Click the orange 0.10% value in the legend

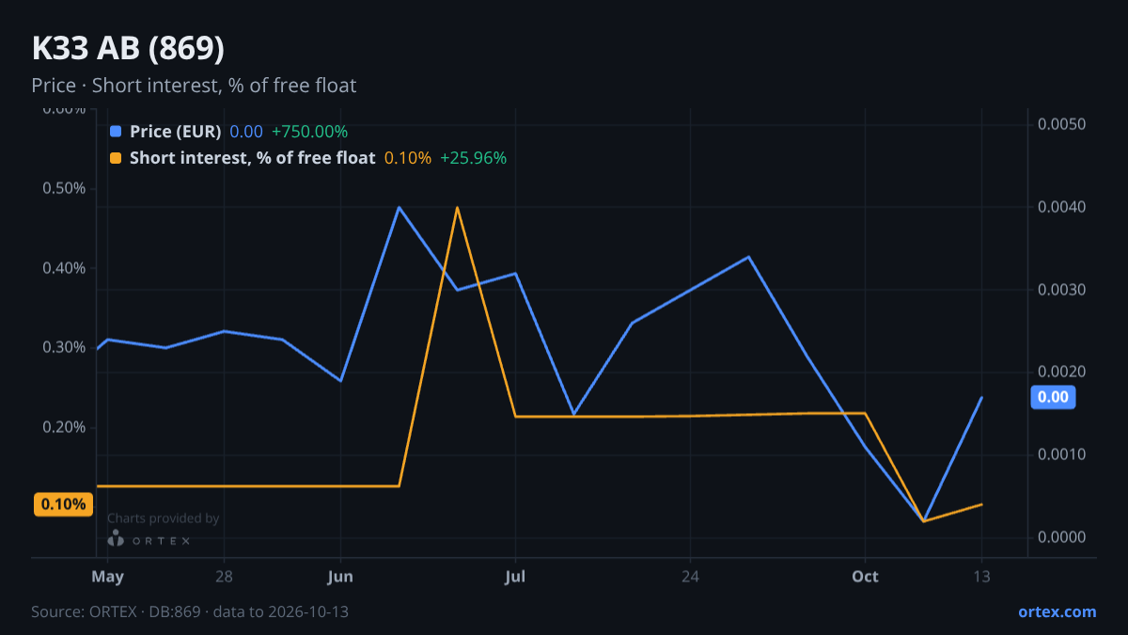coord(408,158)
